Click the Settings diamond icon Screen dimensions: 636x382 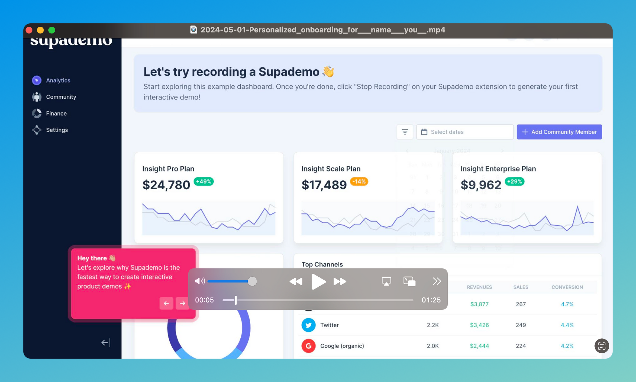tap(37, 130)
